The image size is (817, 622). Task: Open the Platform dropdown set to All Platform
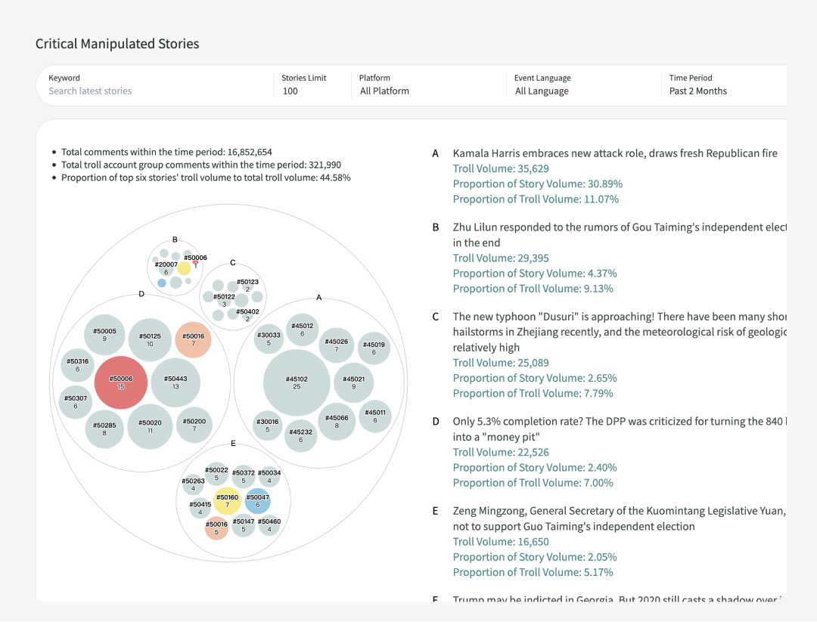click(x=427, y=86)
